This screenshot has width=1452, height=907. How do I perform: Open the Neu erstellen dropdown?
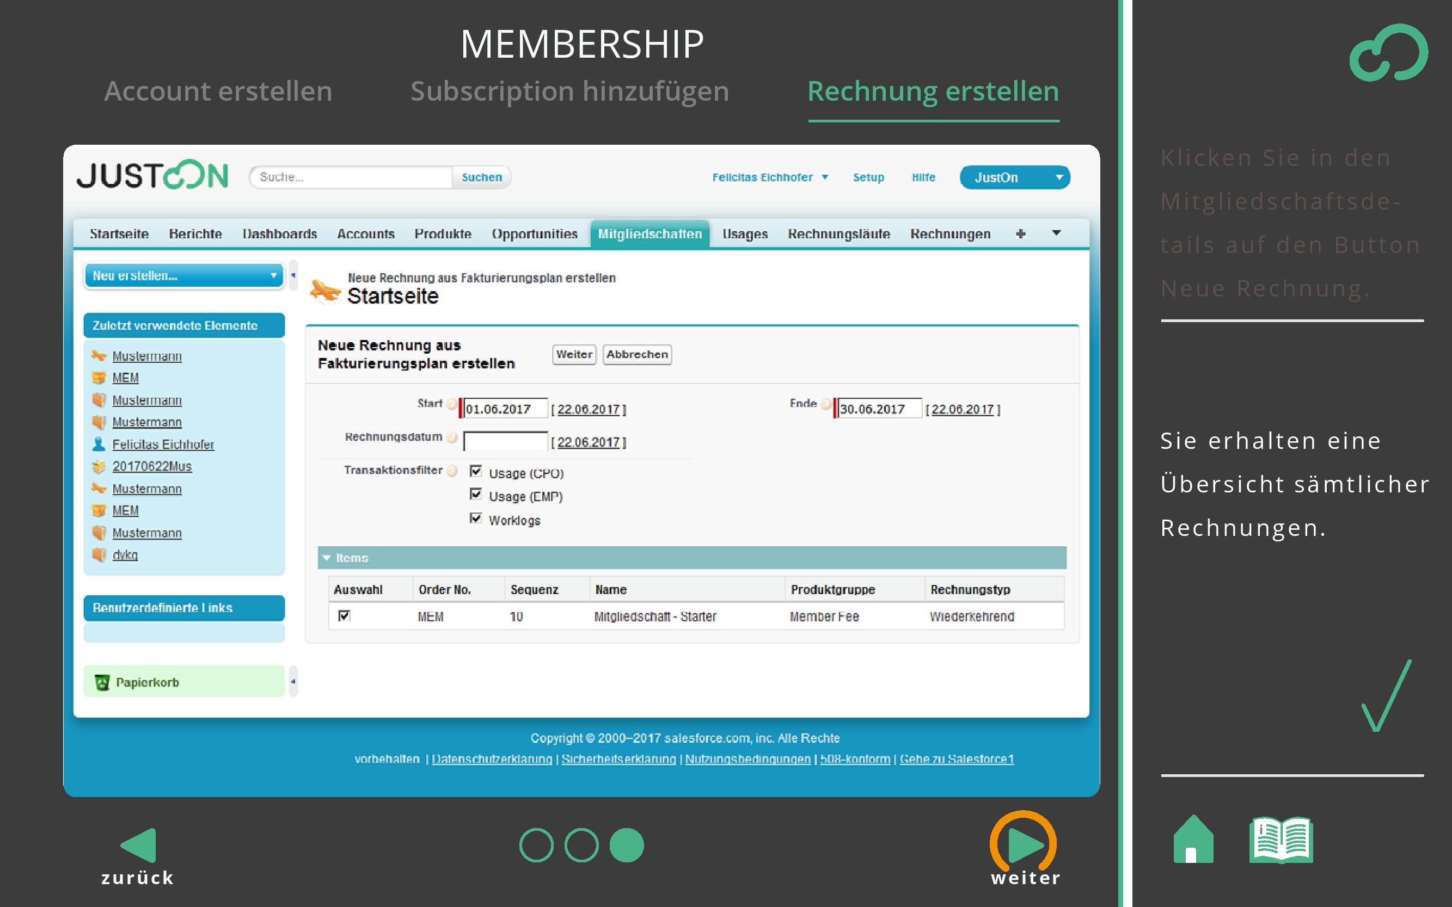coord(183,276)
